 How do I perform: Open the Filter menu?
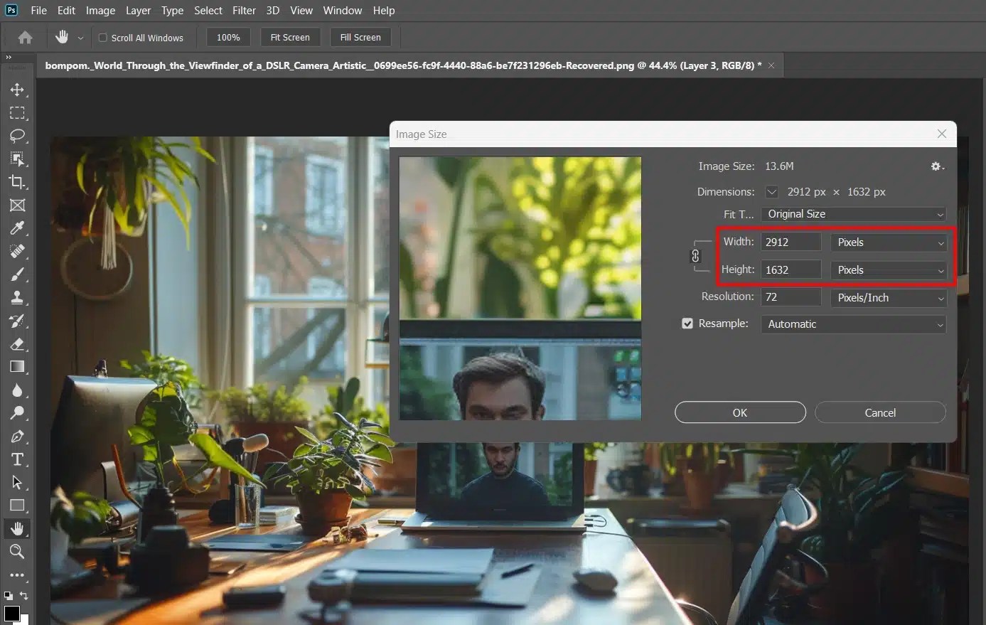pyautogui.click(x=244, y=11)
